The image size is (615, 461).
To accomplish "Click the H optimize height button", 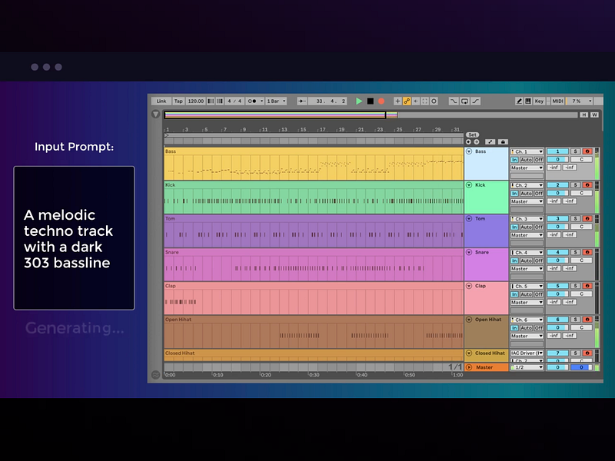I will [x=584, y=114].
